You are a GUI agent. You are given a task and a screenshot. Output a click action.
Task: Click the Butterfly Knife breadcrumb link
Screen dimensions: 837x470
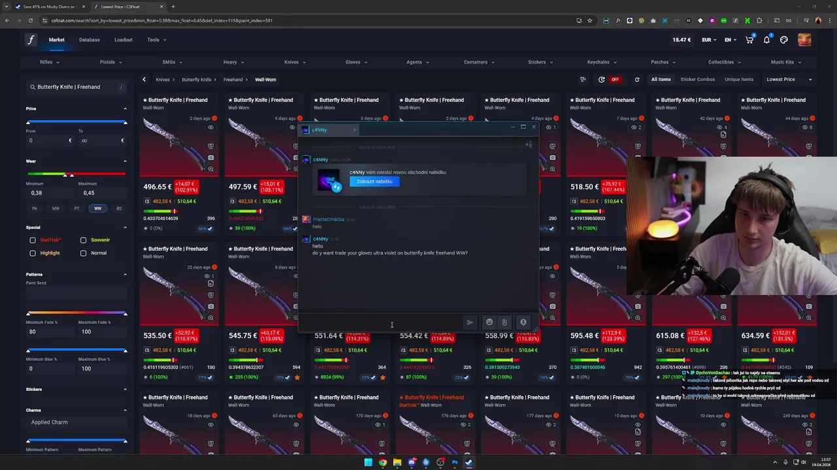[196, 80]
